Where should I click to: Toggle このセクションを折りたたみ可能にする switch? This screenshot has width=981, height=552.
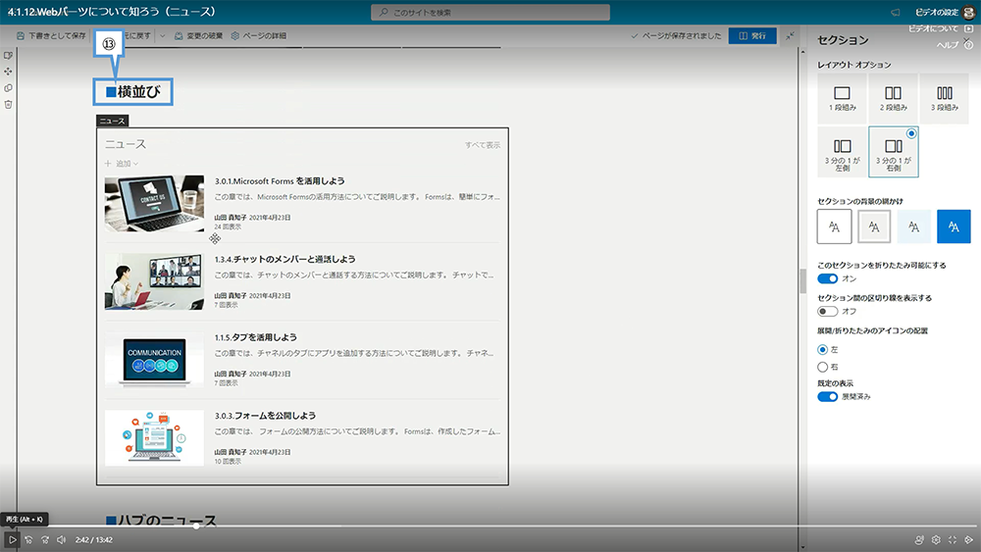tap(827, 278)
